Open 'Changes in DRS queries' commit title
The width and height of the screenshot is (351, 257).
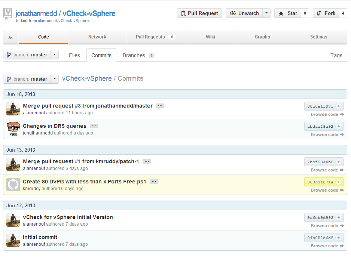point(54,126)
